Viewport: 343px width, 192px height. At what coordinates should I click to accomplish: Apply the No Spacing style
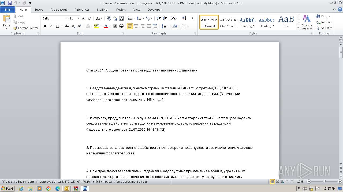tap(228, 22)
